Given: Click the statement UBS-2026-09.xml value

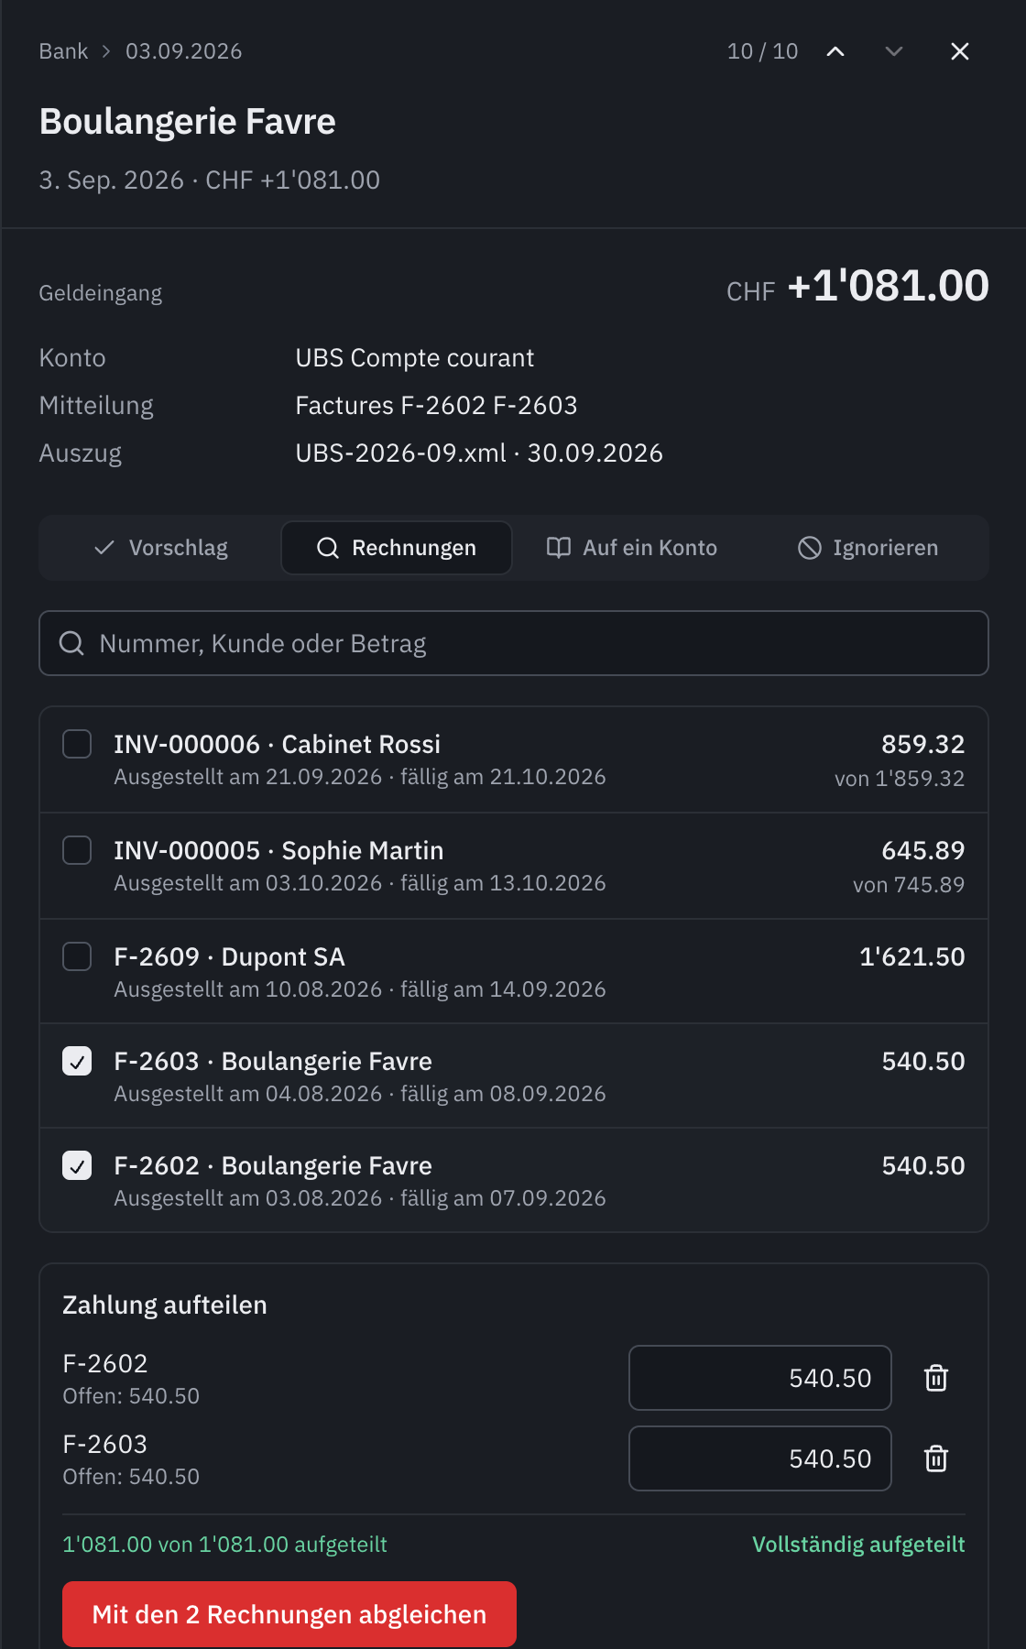Looking at the screenshot, I should click(479, 453).
